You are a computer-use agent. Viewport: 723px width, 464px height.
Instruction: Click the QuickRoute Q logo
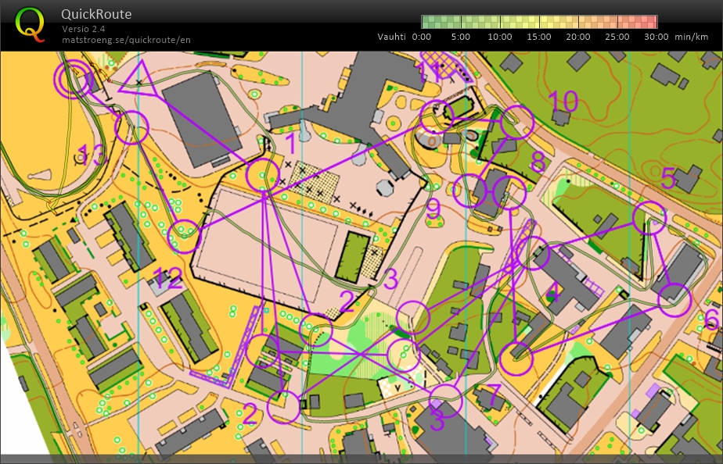(x=31, y=23)
